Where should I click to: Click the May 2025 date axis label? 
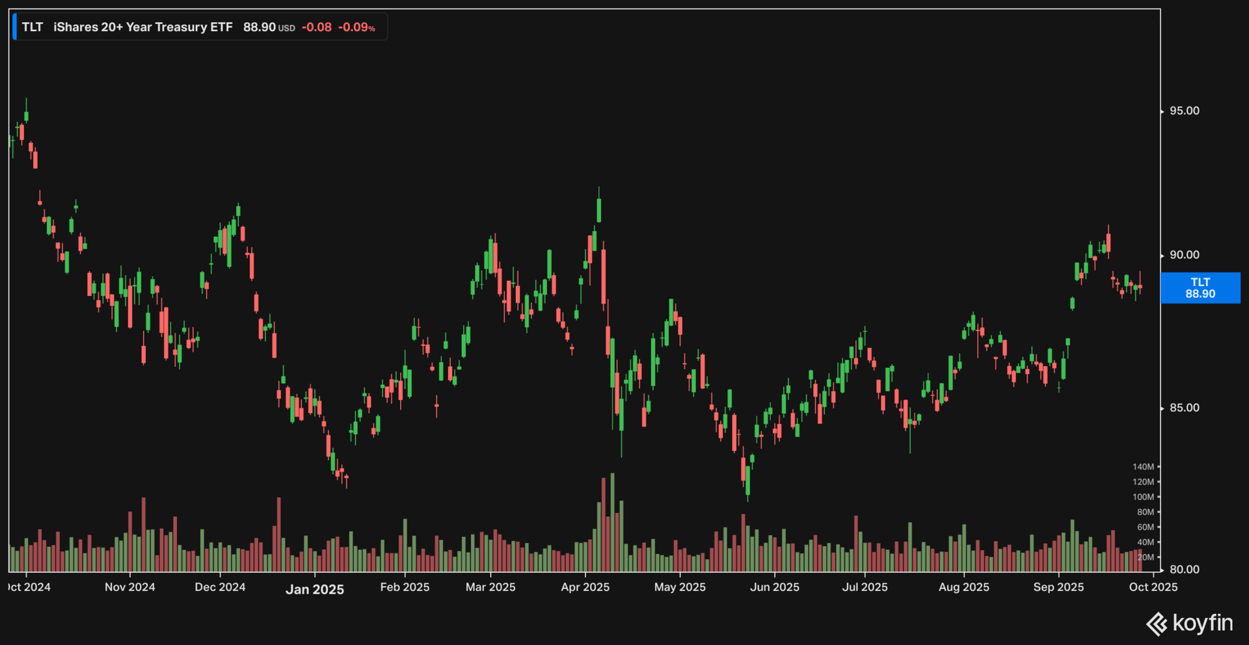tap(680, 587)
